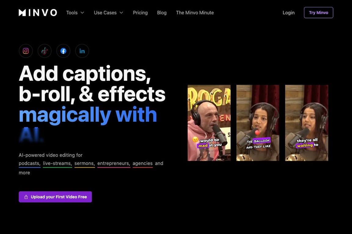Screen dimensions: 352x234
Task: Click Upload your First Video Free
Action: (x=55, y=197)
